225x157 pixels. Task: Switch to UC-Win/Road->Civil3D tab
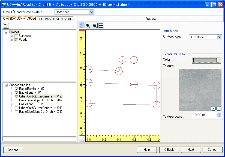56,19
